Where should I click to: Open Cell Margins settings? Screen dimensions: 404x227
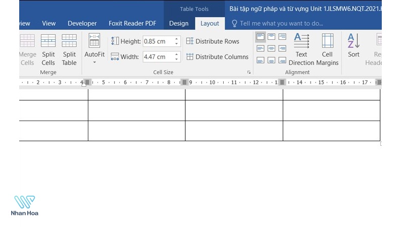pyautogui.click(x=327, y=49)
